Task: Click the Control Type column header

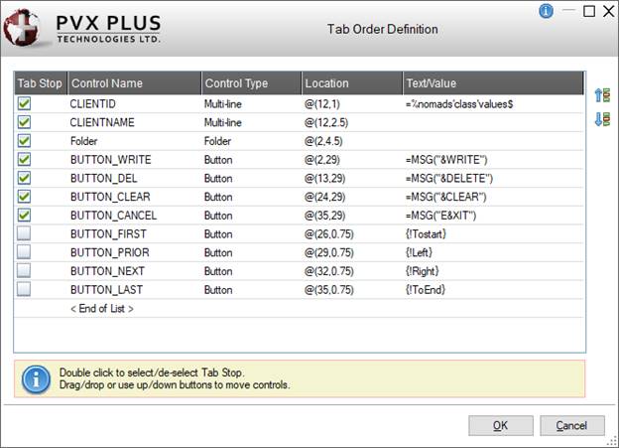Action: click(x=248, y=83)
